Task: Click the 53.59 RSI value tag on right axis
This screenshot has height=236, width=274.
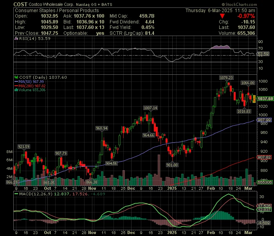Action: (263, 54)
